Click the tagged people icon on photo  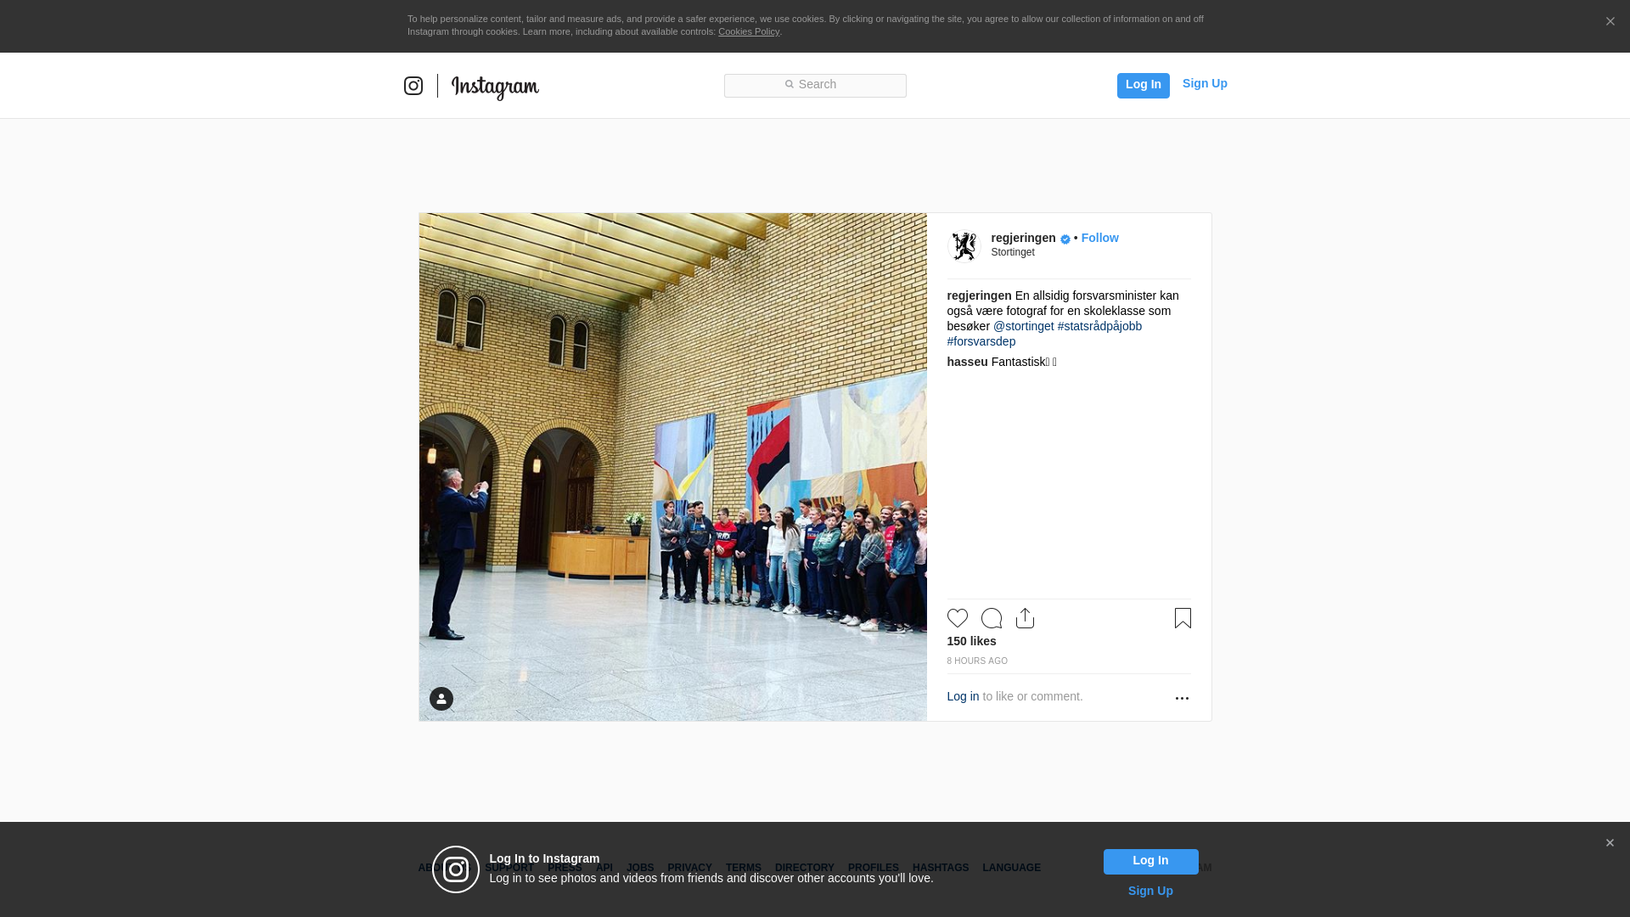[x=441, y=699]
